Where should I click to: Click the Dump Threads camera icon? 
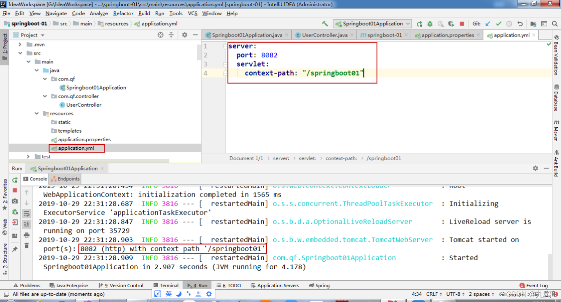pyautogui.click(x=15, y=201)
